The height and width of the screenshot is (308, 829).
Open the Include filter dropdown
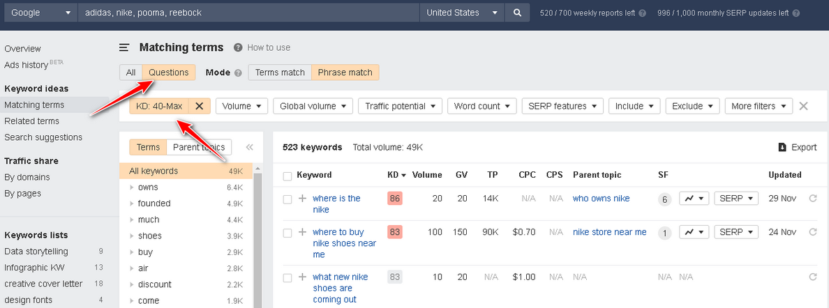[634, 106]
